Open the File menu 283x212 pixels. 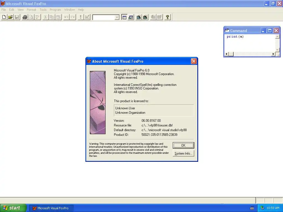click(4, 10)
